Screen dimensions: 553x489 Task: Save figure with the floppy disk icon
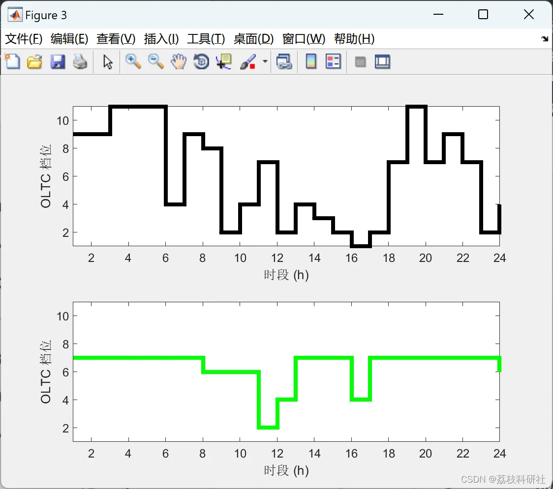click(58, 61)
